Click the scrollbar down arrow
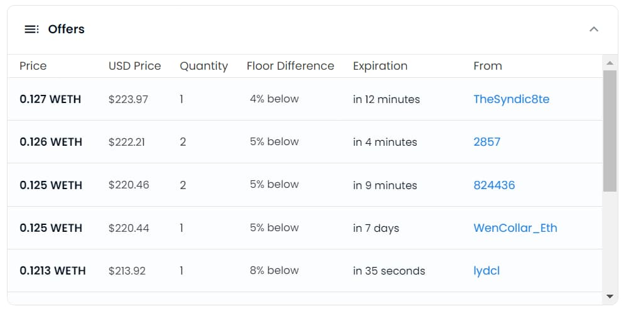Screen dimensions: 641x311 coord(609,296)
